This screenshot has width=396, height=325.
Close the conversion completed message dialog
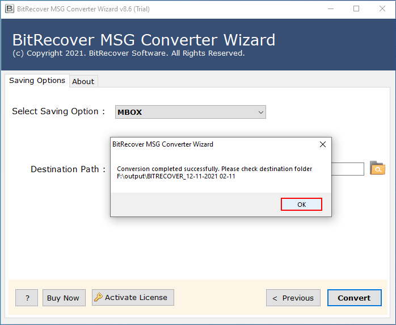pos(322,144)
